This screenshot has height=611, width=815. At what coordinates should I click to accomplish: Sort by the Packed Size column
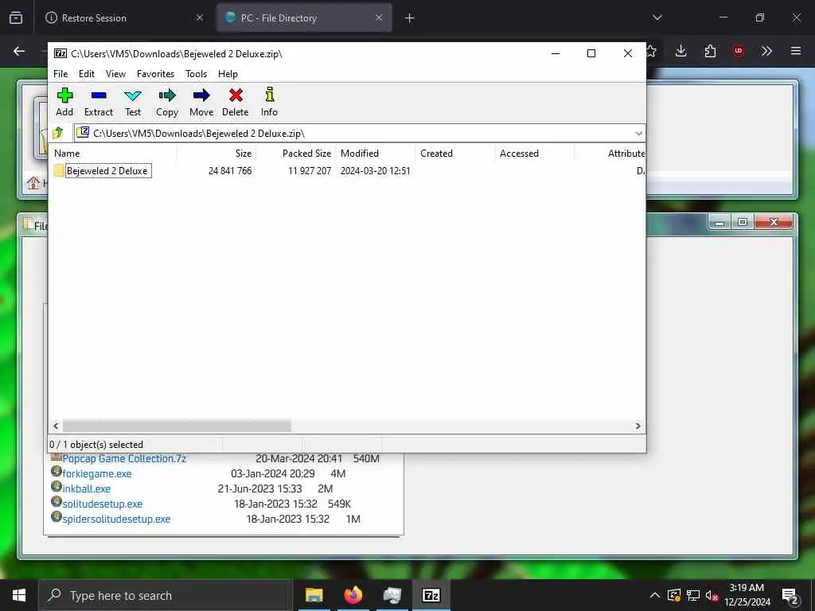point(296,154)
